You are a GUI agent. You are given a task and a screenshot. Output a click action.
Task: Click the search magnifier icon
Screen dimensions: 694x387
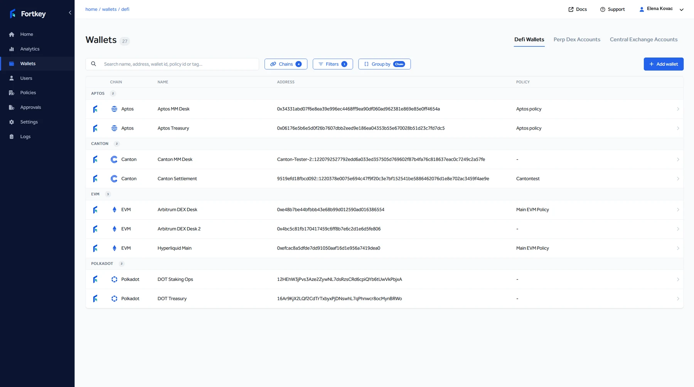click(93, 64)
